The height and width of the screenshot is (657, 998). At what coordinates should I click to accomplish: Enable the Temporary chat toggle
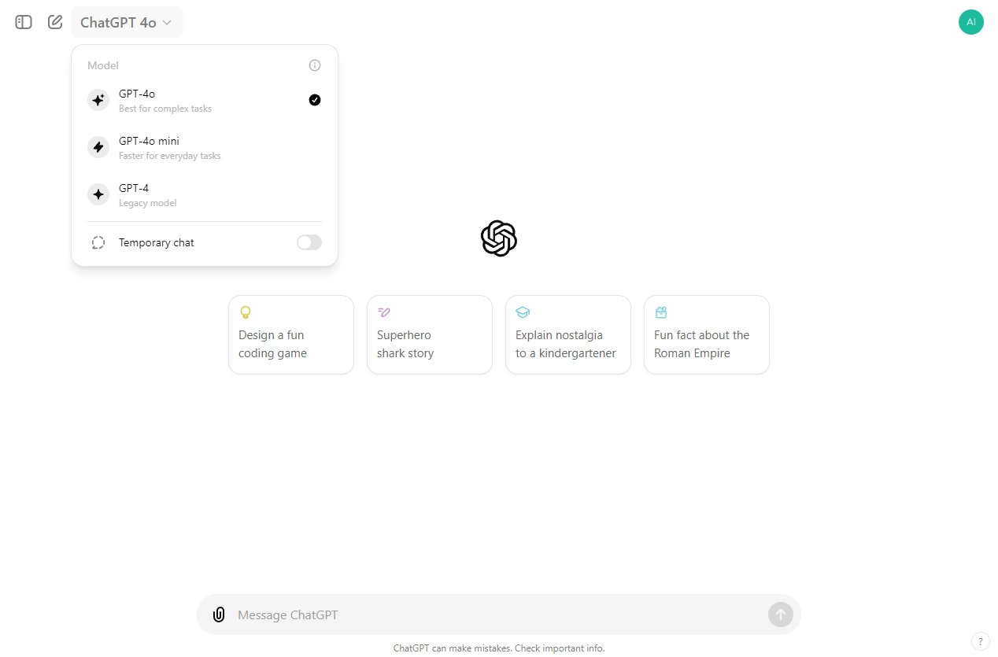tap(309, 242)
